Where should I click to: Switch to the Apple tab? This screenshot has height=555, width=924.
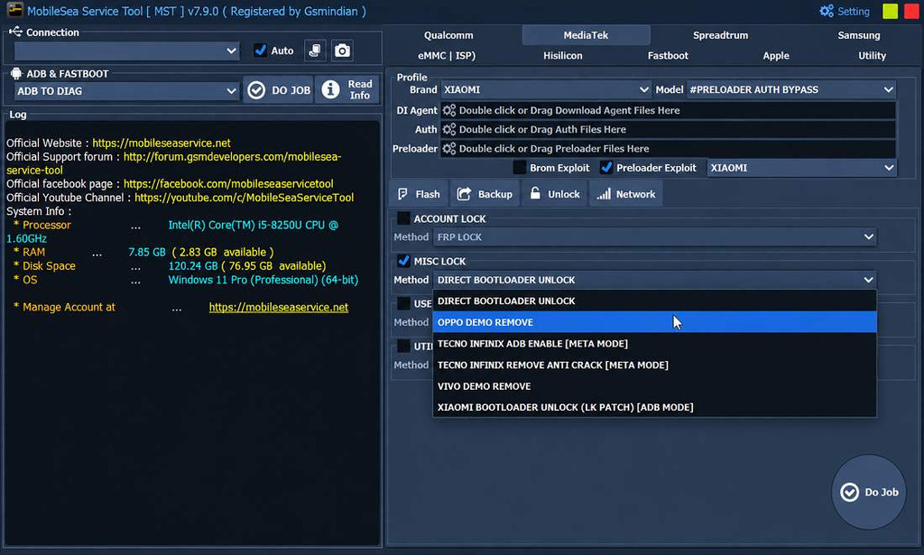click(775, 56)
